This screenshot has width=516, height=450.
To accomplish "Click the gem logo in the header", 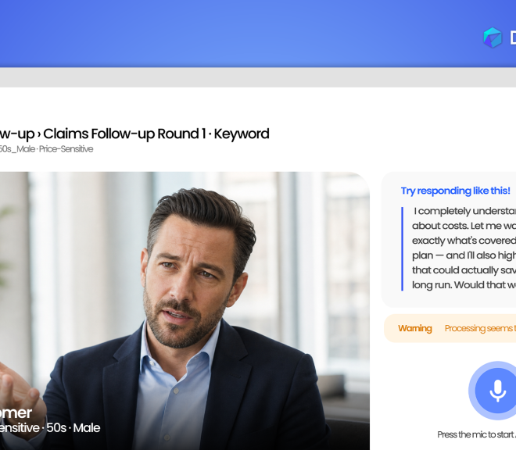I will 493,37.
